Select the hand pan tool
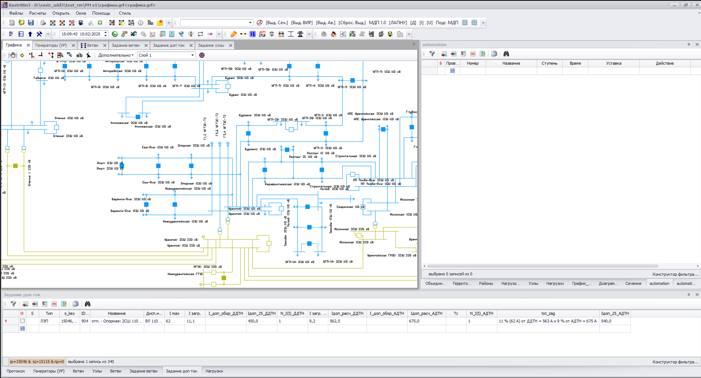Screen dimensions: 701x378 (12, 55)
